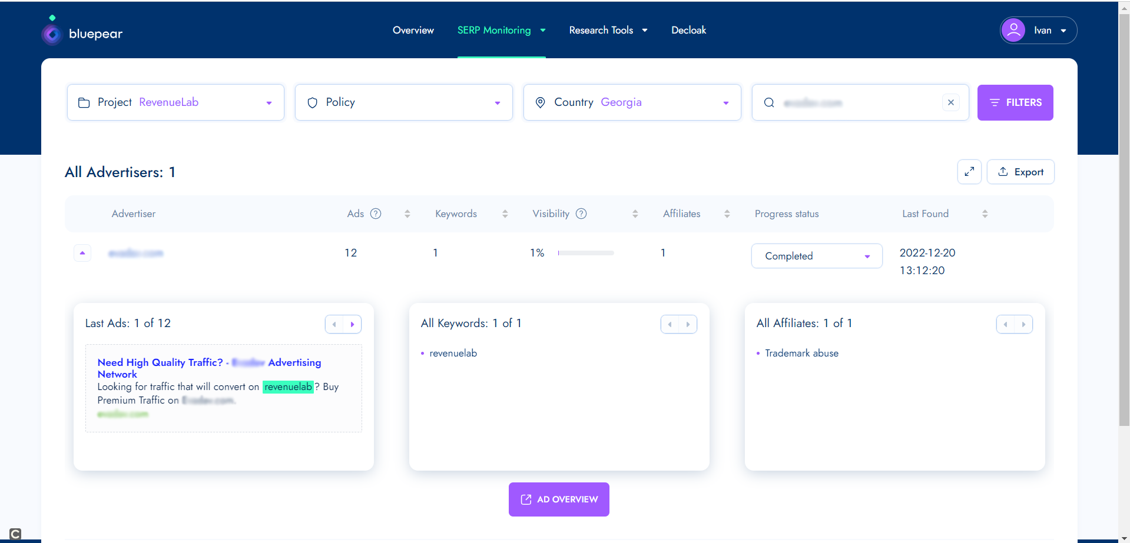Click the Export button
The width and height of the screenshot is (1130, 543).
(1020, 172)
